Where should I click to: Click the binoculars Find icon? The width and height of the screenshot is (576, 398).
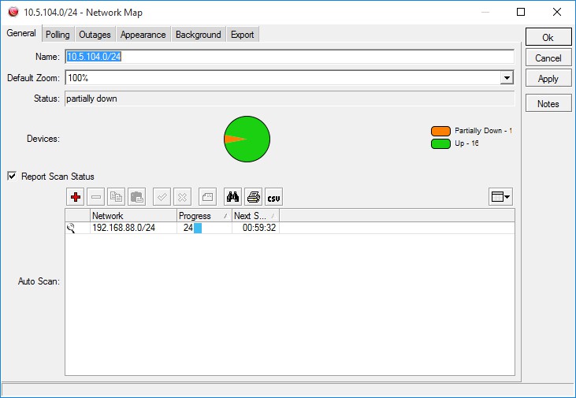233,197
